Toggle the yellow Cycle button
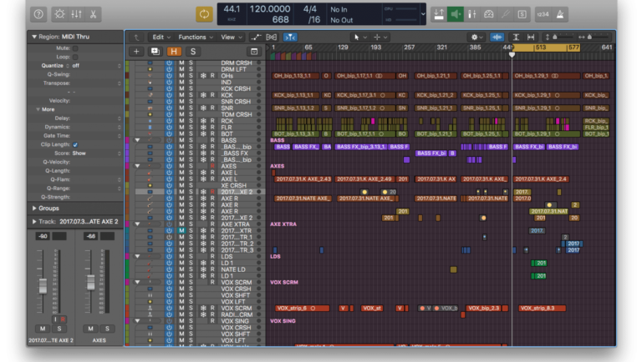This screenshot has height=362, width=642. tap(204, 14)
